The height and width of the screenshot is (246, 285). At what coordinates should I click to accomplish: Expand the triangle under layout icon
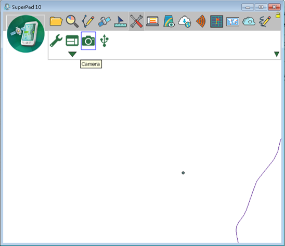tap(72, 54)
